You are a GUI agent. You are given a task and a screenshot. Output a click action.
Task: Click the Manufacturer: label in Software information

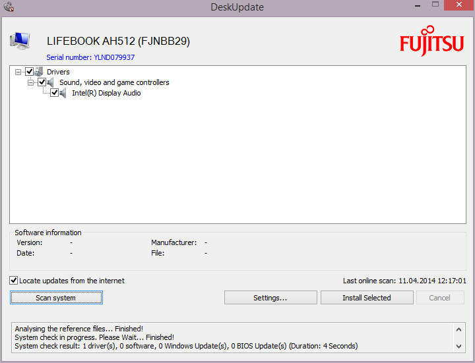[x=174, y=242]
